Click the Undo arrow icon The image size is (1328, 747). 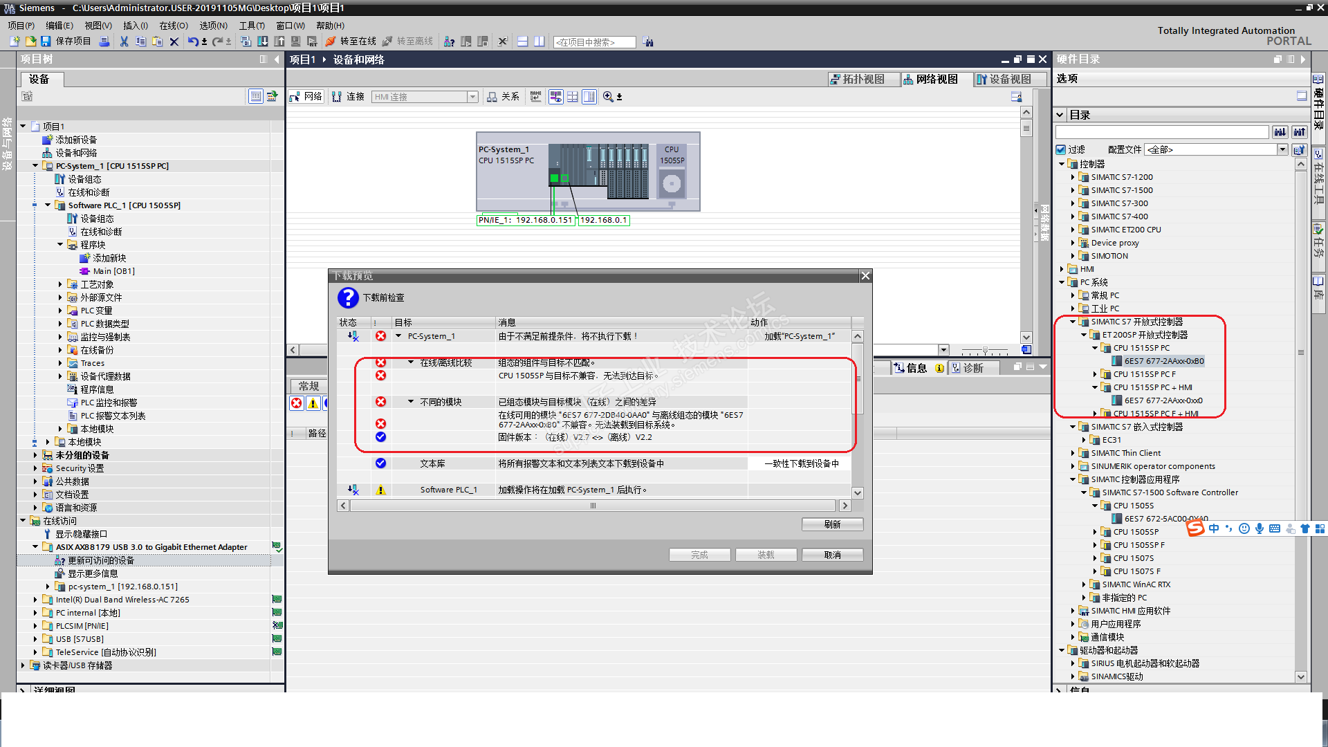coord(193,41)
